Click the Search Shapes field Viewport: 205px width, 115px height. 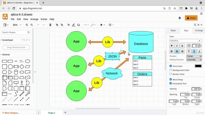pos(16,32)
